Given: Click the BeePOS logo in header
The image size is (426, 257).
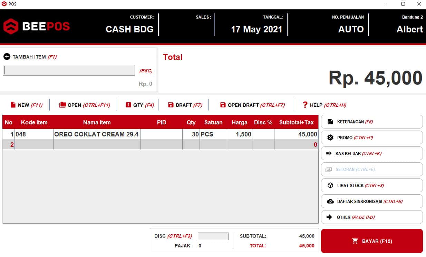Looking at the screenshot, I should pos(36,26).
